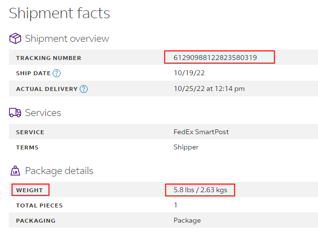This screenshot has height=233, width=318.
Task: Click the PACKAGING row label
Action: (x=35, y=221)
